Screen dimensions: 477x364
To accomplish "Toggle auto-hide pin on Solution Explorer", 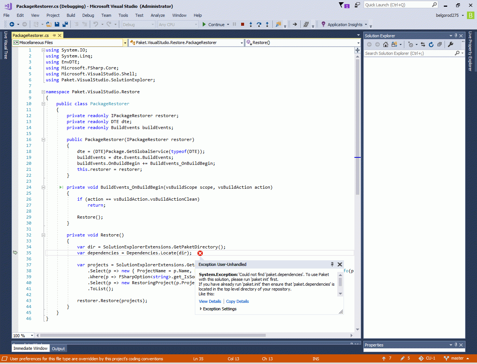I will pyautogui.click(x=455, y=36).
